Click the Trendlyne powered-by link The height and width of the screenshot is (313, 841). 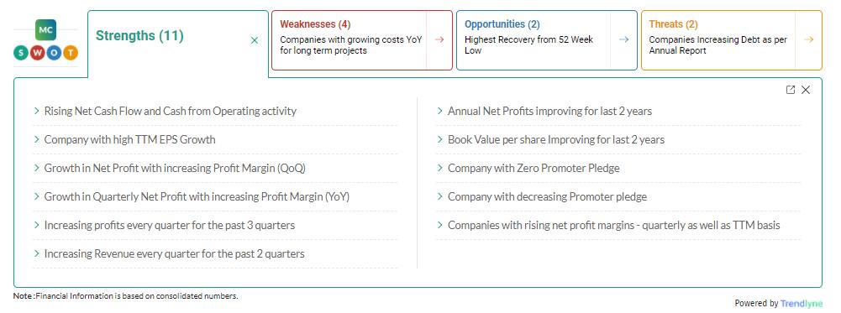802,304
